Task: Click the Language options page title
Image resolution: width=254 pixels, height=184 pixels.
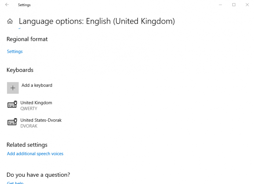Action: click(x=97, y=21)
